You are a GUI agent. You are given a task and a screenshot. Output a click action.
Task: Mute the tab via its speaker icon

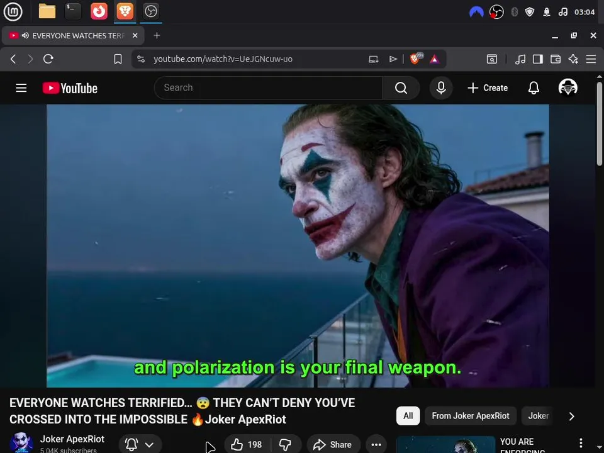click(25, 35)
